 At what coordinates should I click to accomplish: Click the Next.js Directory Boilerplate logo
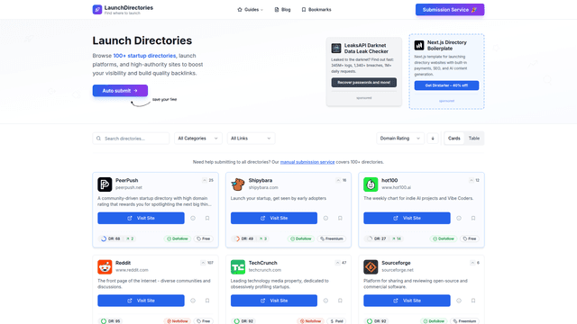[x=419, y=45]
